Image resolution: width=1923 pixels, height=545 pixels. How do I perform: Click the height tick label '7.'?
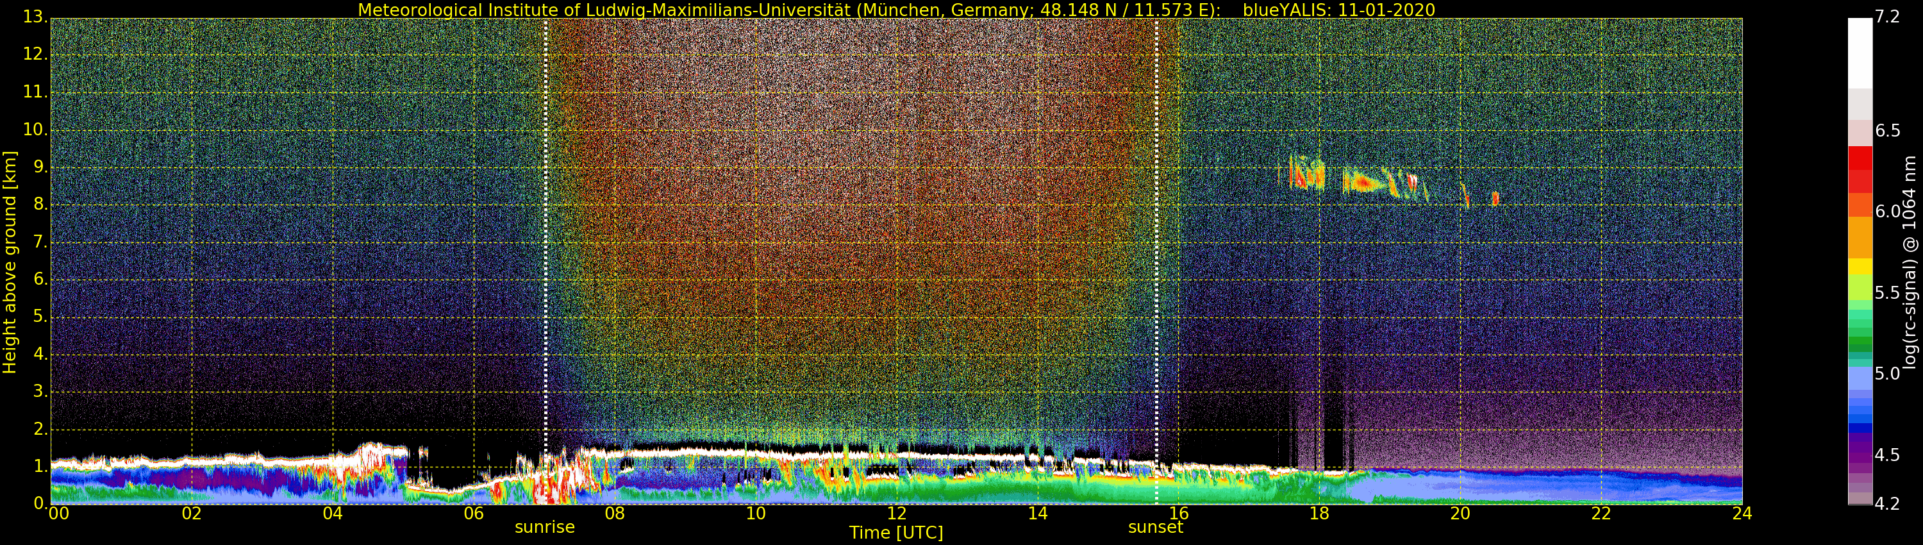click(40, 242)
